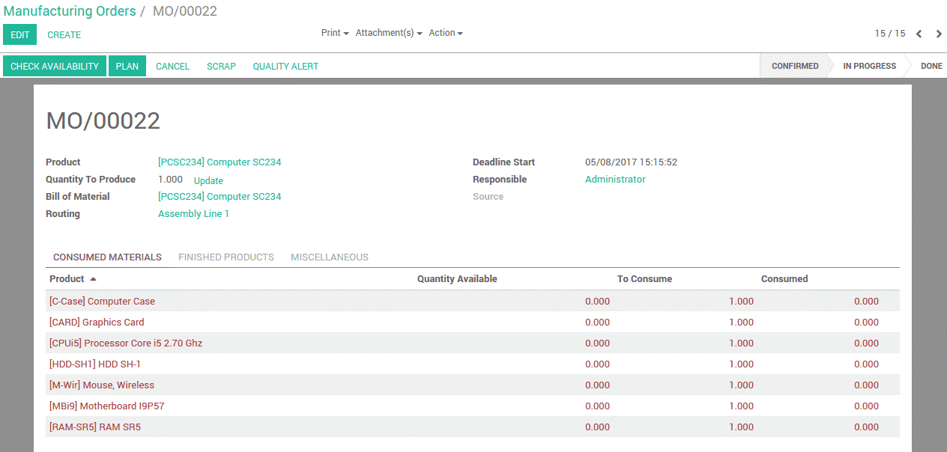Click Mouse, Wireless Quantity Available 0.000
Image resolution: width=947 pixels, height=452 pixels.
[597, 385]
